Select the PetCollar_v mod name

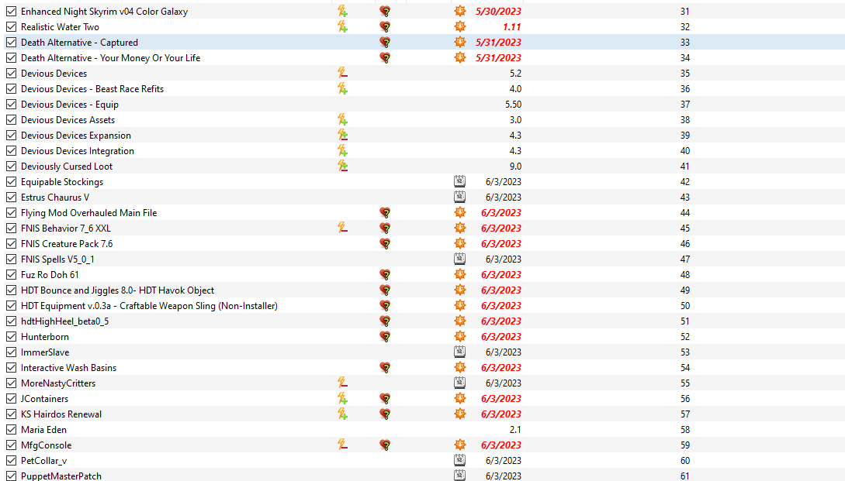click(43, 461)
